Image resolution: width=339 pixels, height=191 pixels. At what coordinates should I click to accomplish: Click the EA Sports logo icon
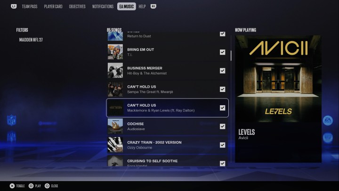click(x=328, y=120)
